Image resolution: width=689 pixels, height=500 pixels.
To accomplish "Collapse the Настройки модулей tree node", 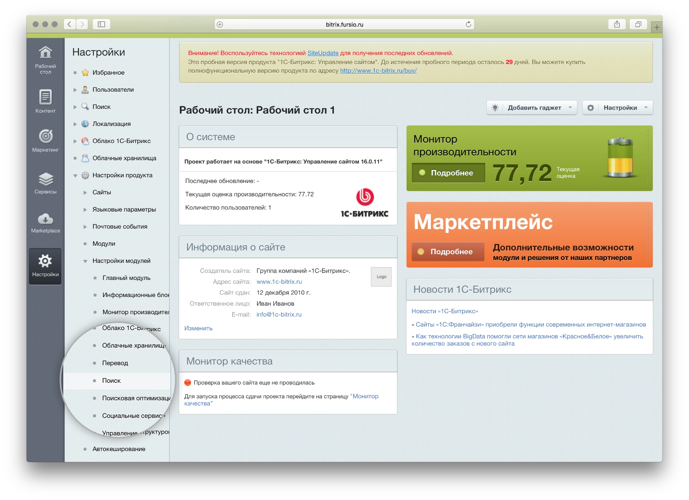I will pyautogui.click(x=85, y=261).
